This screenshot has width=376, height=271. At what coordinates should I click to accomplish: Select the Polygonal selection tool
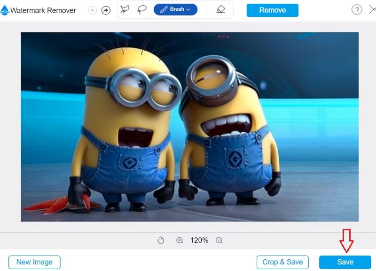coord(124,9)
